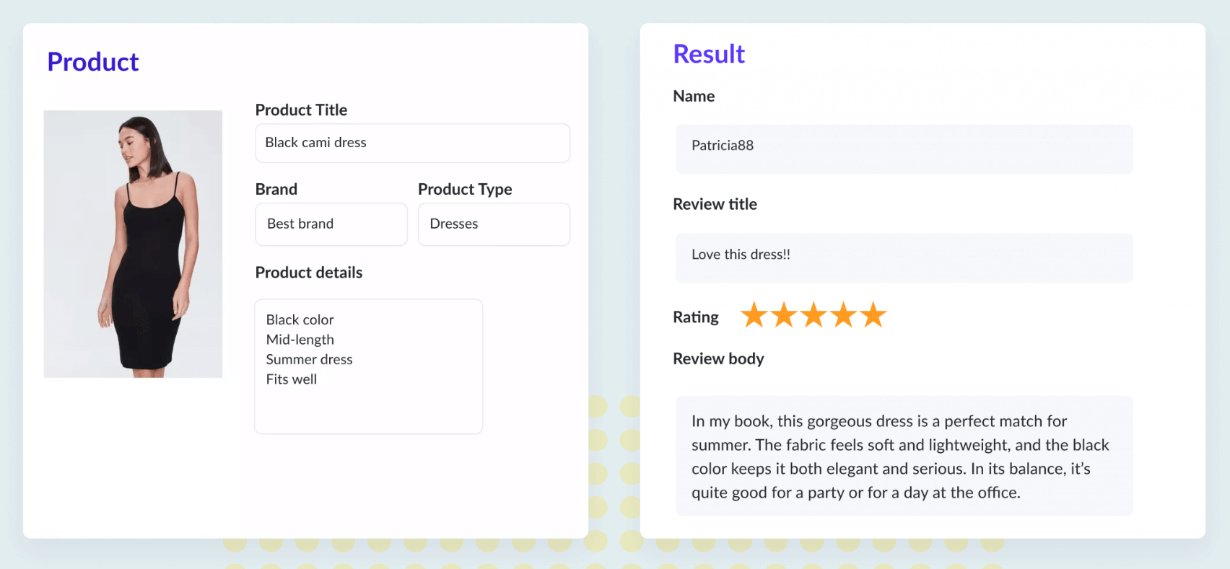Click the middle rating star

tap(813, 314)
